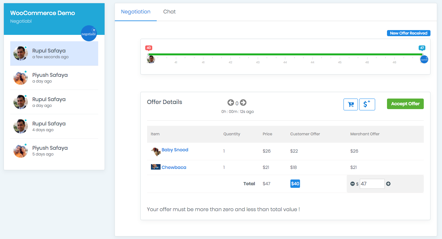
Task: Go to next offer with right arrow
Action: click(x=243, y=102)
